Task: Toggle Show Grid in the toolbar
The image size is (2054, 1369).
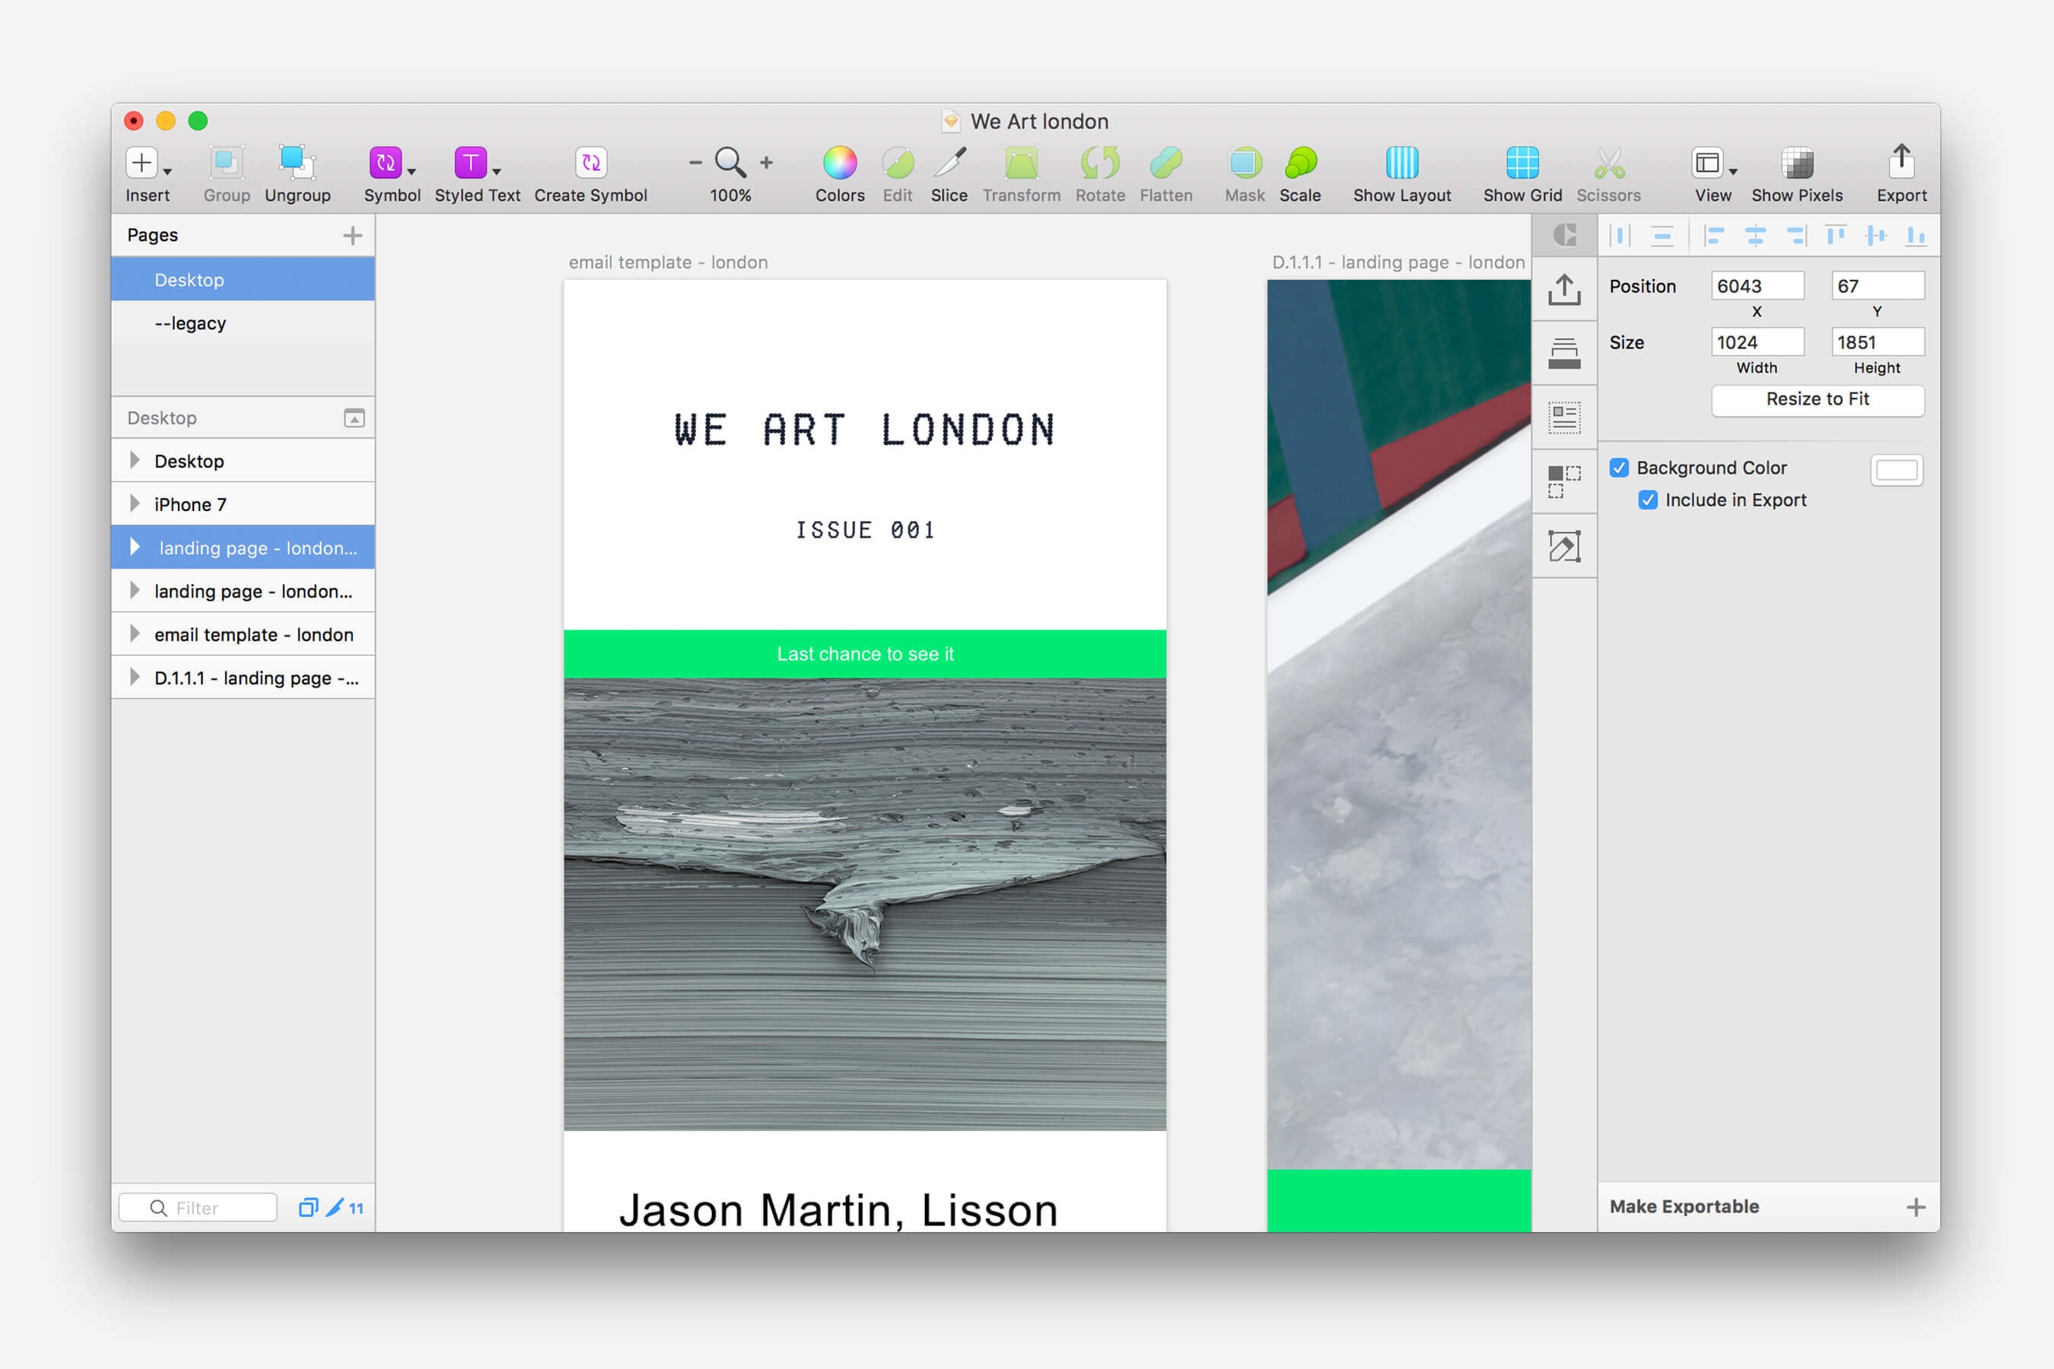Action: pyautogui.click(x=1522, y=164)
